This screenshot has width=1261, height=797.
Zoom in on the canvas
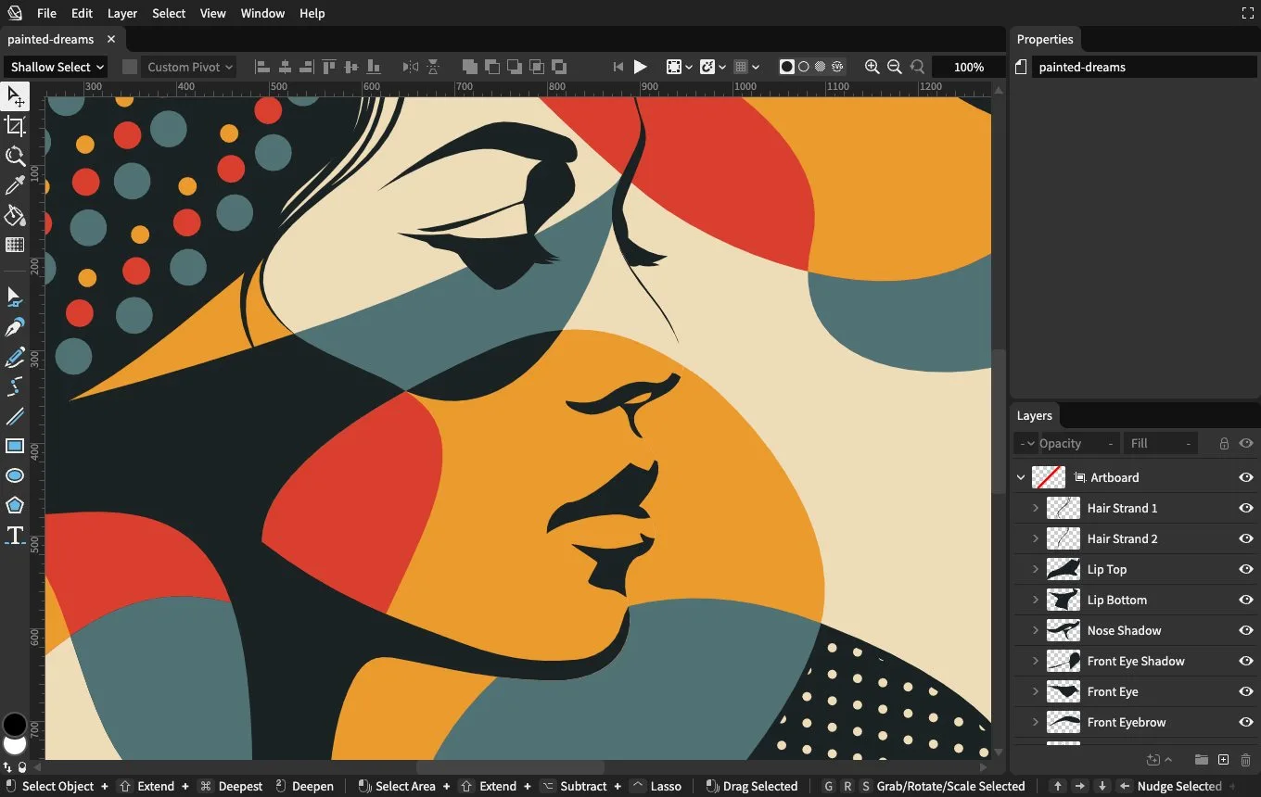tap(872, 67)
